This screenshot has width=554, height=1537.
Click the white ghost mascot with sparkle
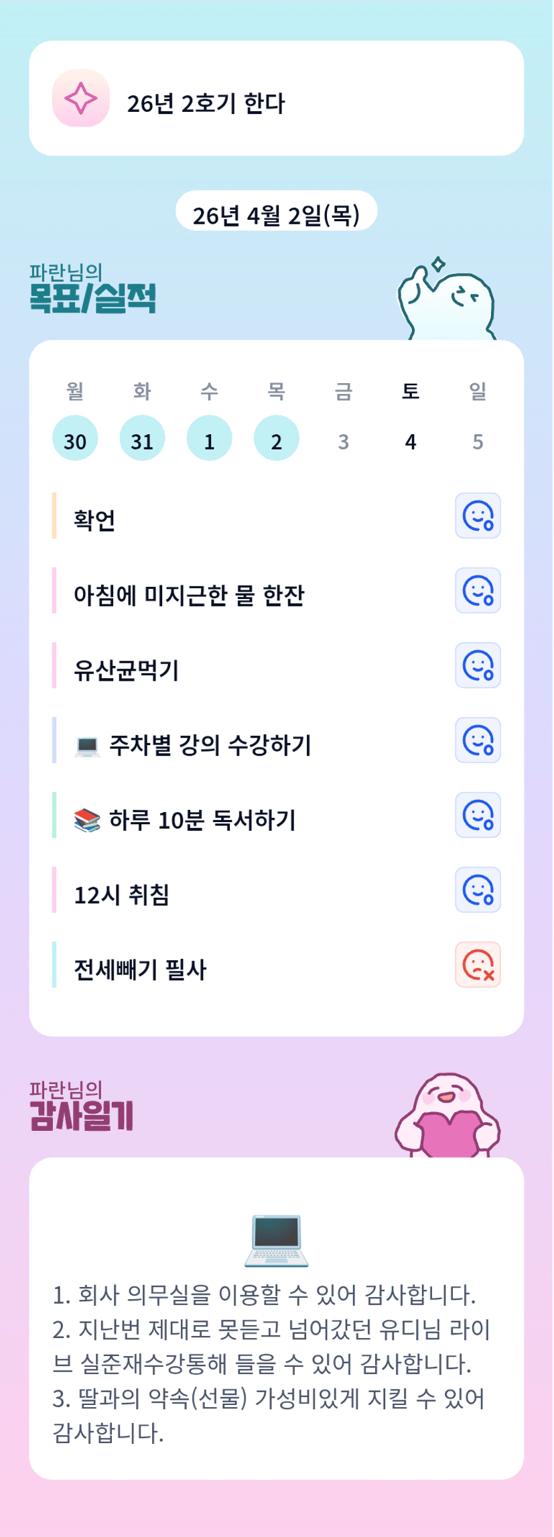(447, 299)
